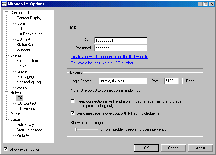The width and height of the screenshot is (216, 155).
Task: Open Retrieve a lost password link
Action: pos(102,63)
